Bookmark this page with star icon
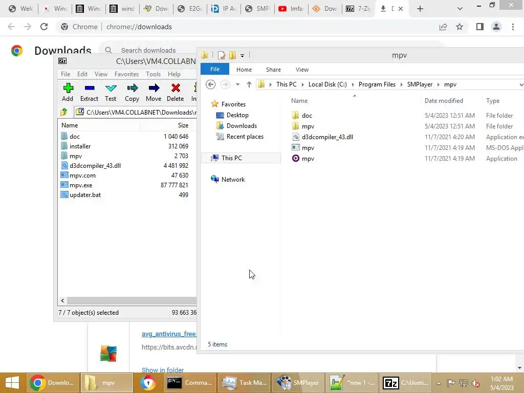The width and height of the screenshot is (524, 393). point(460,27)
